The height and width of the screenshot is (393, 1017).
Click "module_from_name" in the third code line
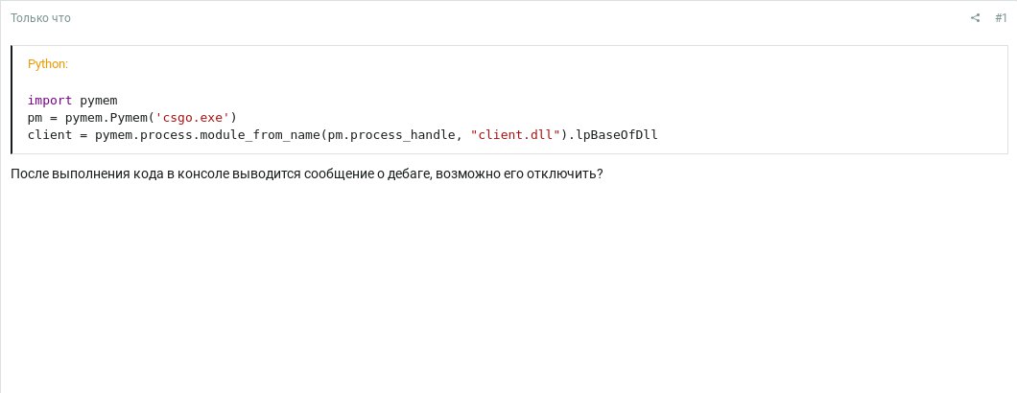262,135
